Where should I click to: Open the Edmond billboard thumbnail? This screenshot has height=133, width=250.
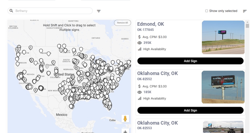tap(223, 37)
